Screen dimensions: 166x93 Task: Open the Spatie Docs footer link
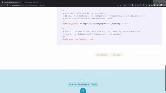pos(83,84)
